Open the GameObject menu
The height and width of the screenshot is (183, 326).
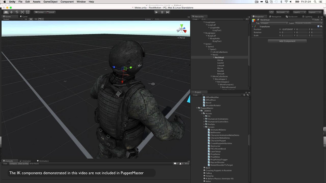click(x=50, y=2)
